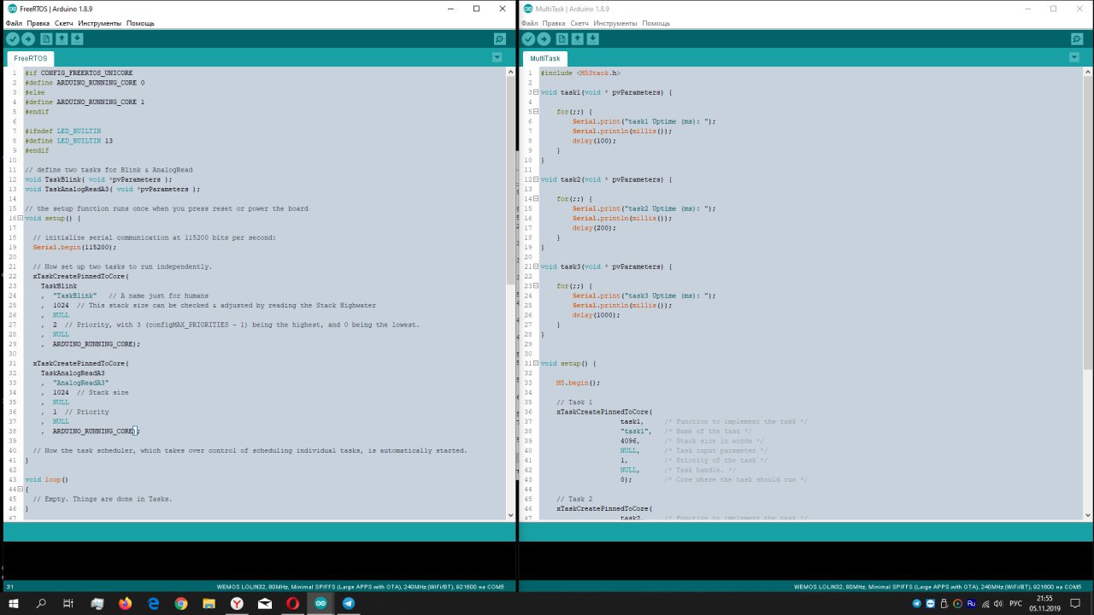Open tab dropdown arrow in MultiTask window
The width and height of the screenshot is (1094, 615).
point(1073,57)
